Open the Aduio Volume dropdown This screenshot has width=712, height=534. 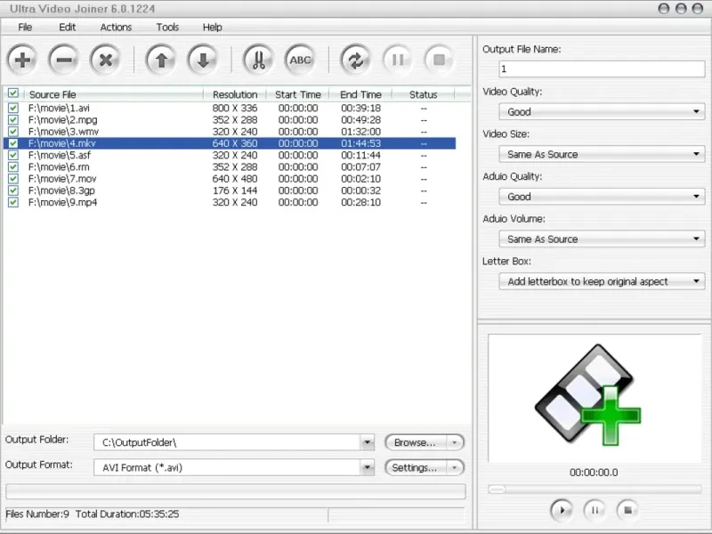coord(602,239)
